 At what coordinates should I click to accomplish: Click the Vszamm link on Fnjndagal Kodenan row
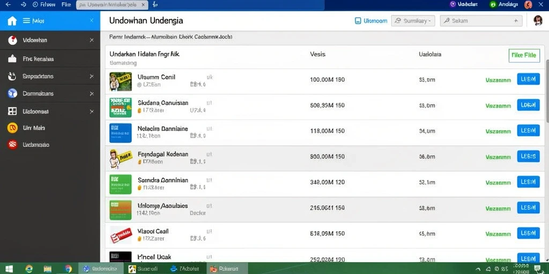pos(498,157)
